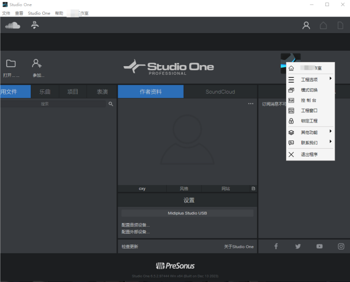Select the 用文件 recent files tab
The height and width of the screenshot is (282, 350).
15,91
